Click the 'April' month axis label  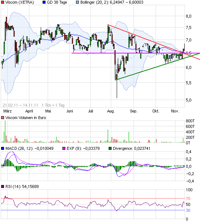click(x=29, y=111)
